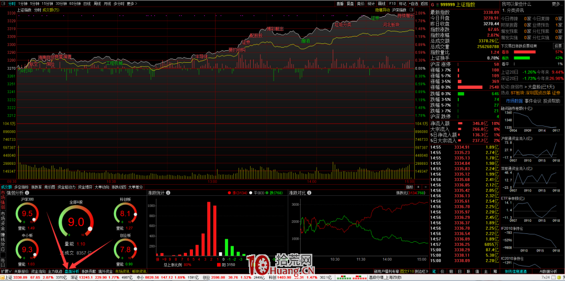Open the info icon beside 强弱分析

point(27,193)
